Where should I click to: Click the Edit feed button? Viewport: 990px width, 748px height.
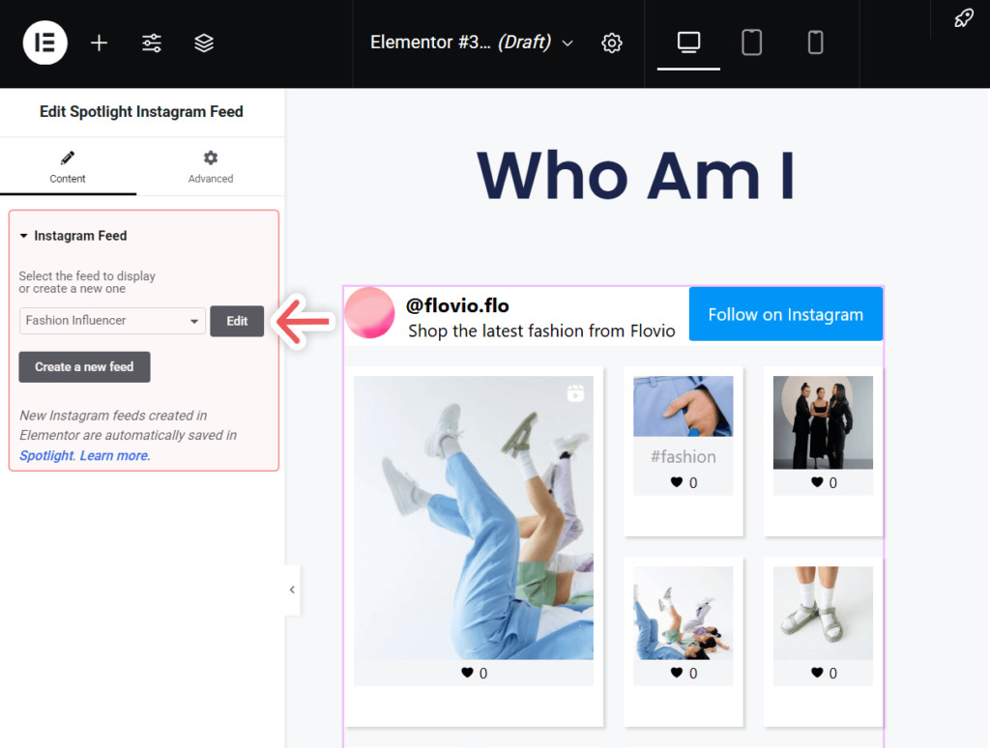237,320
